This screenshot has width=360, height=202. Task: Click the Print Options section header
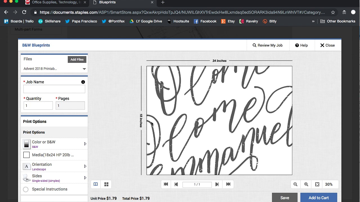(35, 121)
